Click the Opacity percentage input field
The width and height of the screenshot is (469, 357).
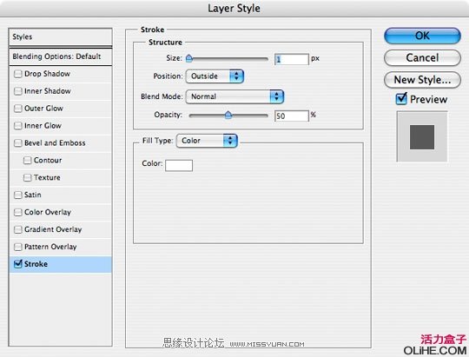pyautogui.click(x=292, y=116)
